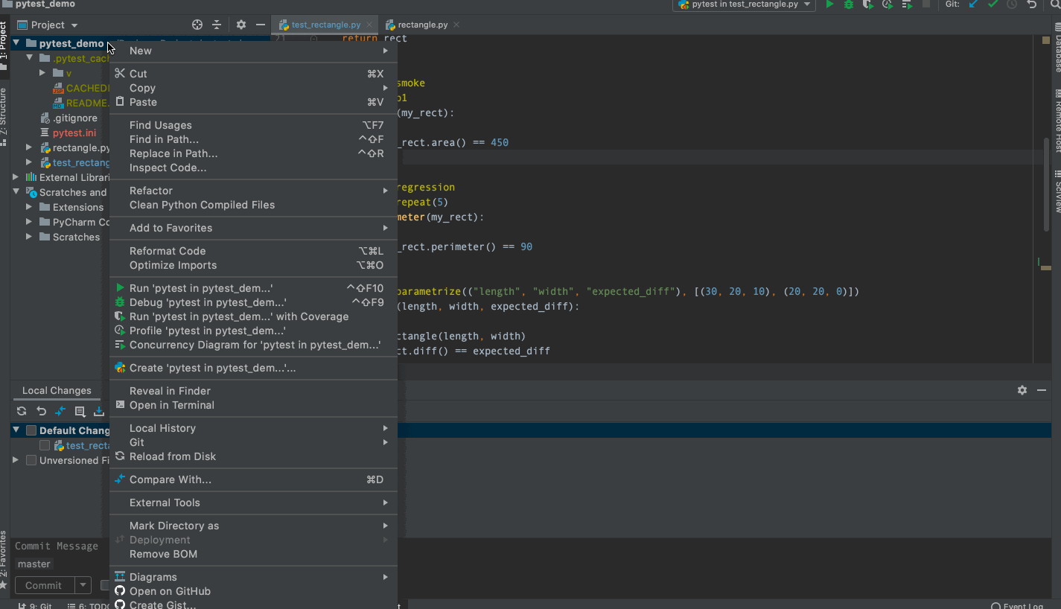The image size is (1061, 609).
Task: Open the Favorites tool window on left sidebar
Action: [x=4, y=560]
